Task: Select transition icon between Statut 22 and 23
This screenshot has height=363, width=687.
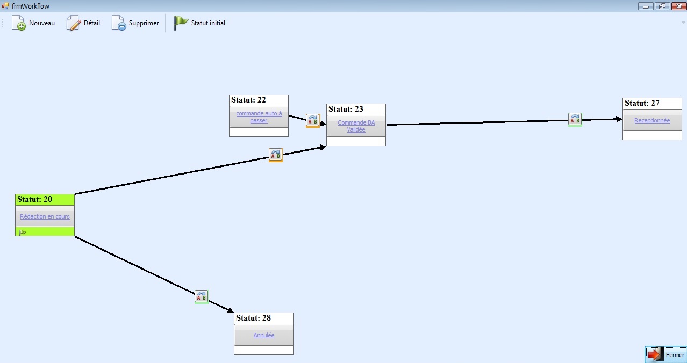Action: pyautogui.click(x=312, y=121)
